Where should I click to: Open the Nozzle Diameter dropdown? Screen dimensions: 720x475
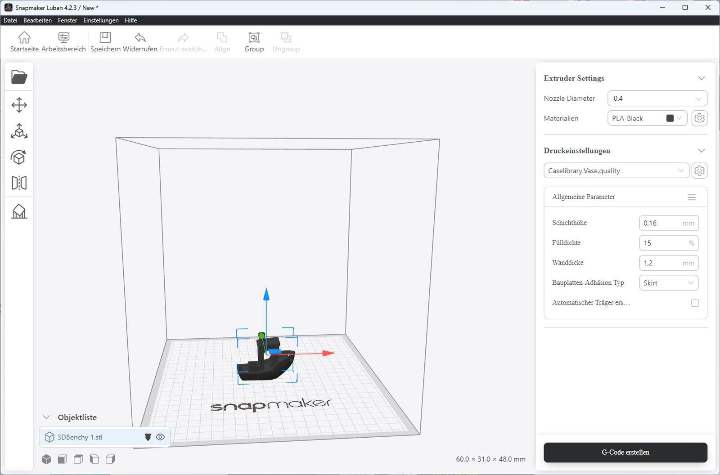pos(657,99)
